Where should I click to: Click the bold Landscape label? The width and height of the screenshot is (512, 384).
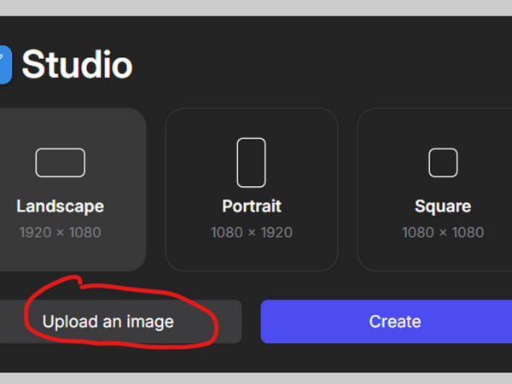tap(60, 207)
